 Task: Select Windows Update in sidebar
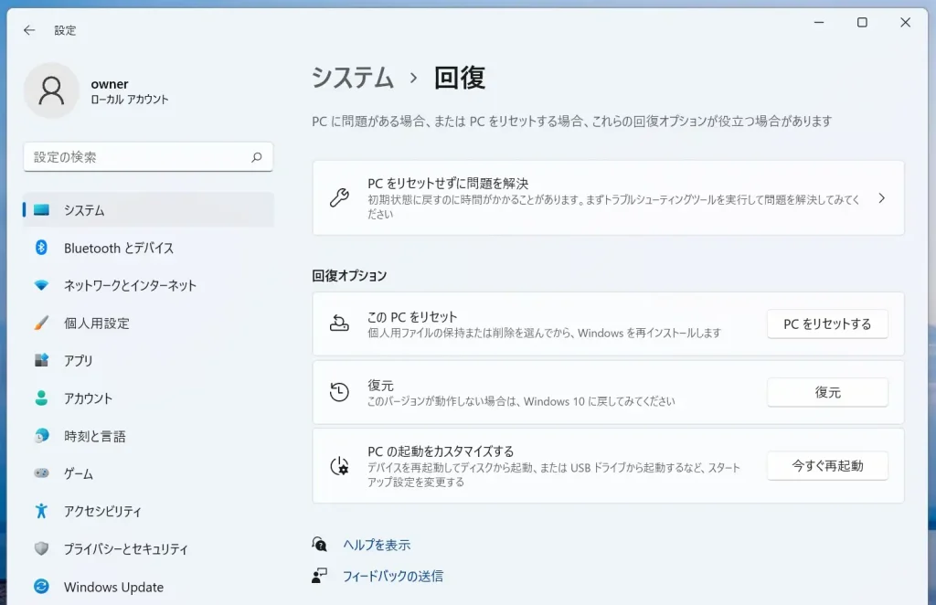(113, 587)
